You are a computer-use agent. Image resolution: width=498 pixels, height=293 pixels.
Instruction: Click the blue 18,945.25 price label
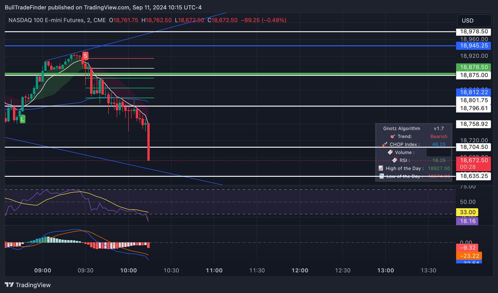[x=474, y=46]
